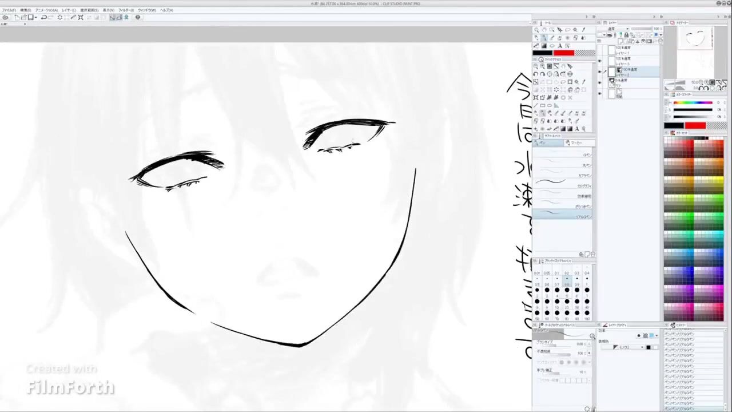Open the フィルター menu

tap(126, 10)
